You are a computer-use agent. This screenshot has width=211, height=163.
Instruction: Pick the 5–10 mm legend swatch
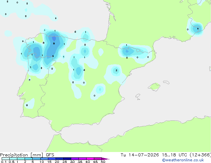click(36, 159)
